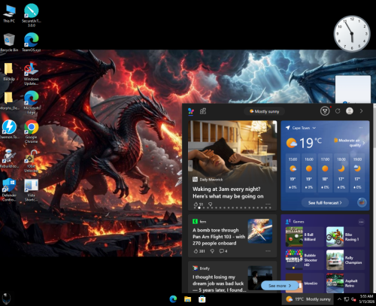Image resolution: width=376 pixels, height=306 pixels.
Task: Click the widgets panel vertical scrollbar
Action: tap(374, 198)
